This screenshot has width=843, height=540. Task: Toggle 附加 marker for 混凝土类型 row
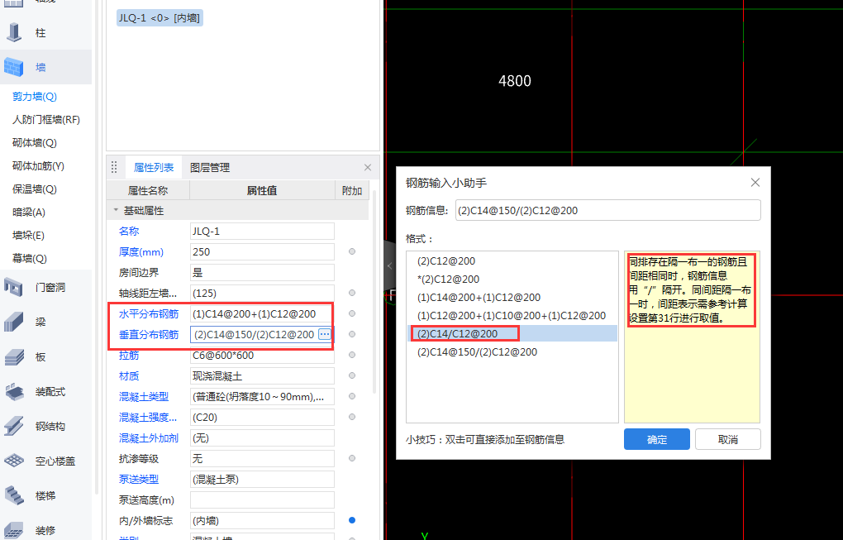point(352,396)
